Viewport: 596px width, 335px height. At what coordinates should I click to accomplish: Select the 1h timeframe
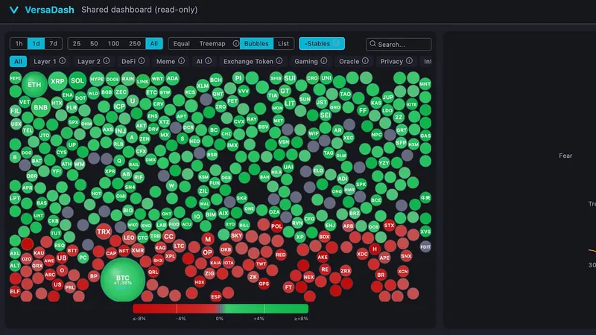19,44
